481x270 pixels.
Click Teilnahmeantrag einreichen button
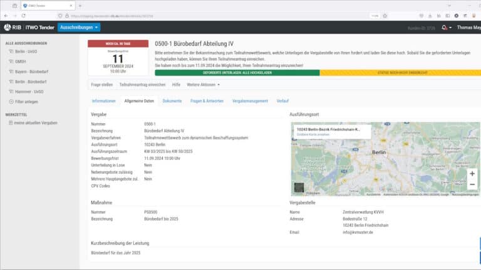pyautogui.click(x=142, y=84)
